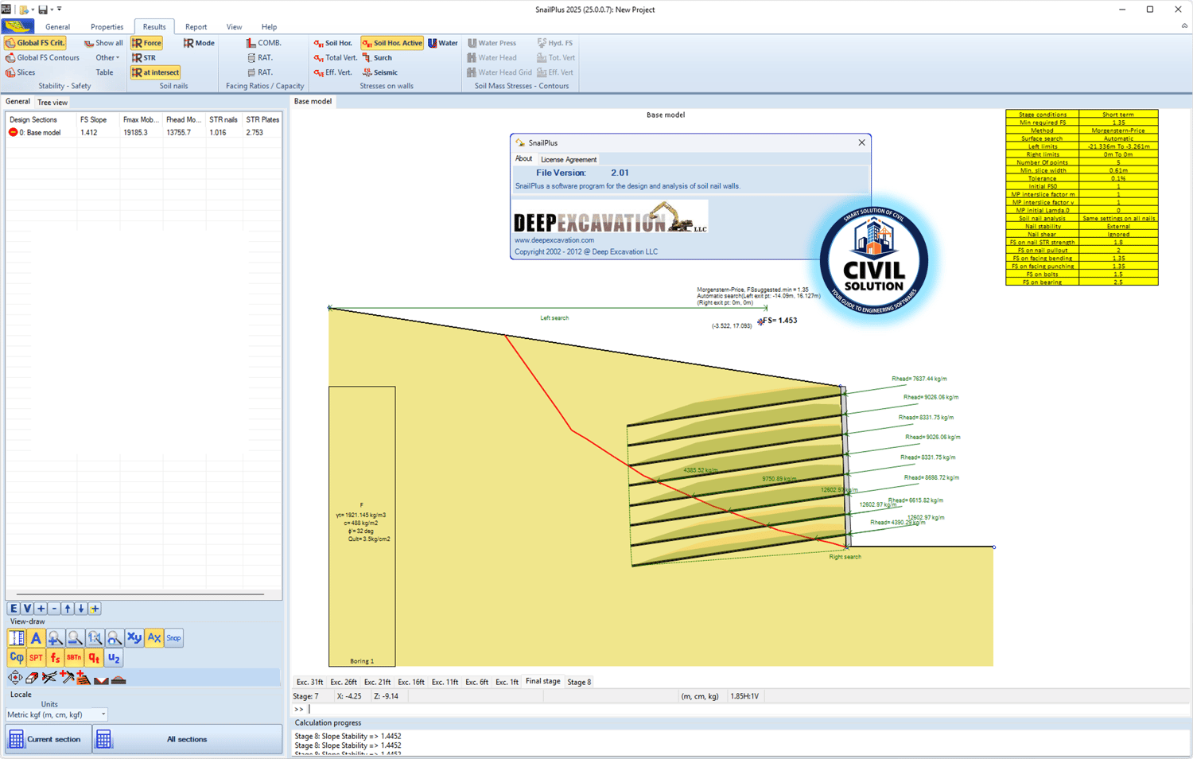This screenshot has width=1193, height=759.
Task: Select the '0: Base model' design section row
Action: (143, 133)
